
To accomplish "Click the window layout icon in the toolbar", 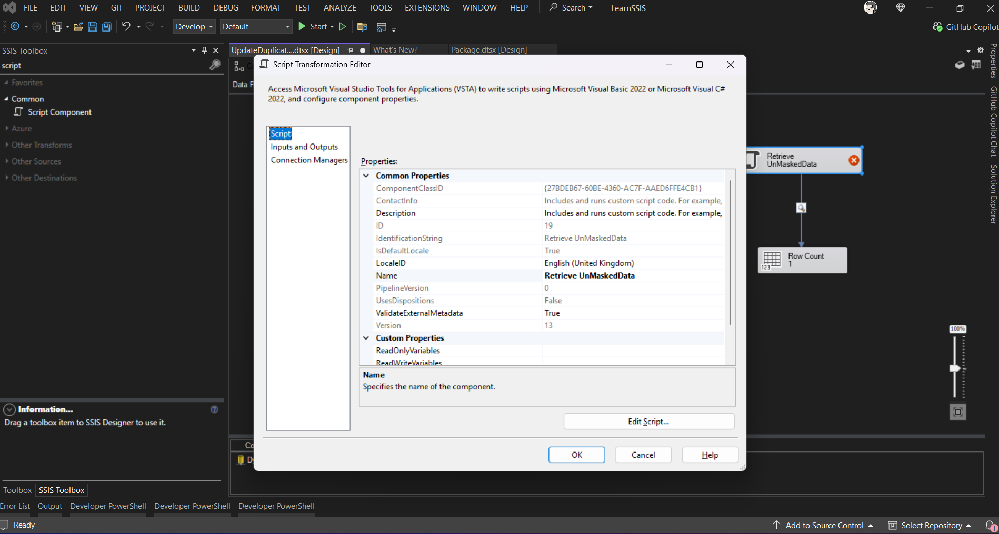I will click(382, 27).
